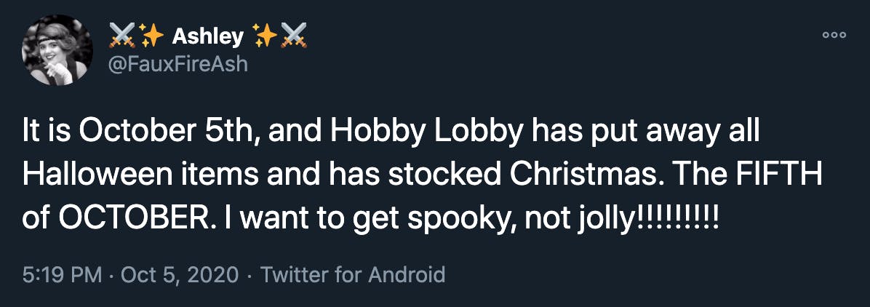The width and height of the screenshot is (870, 307).
Task: Open Ashley's round profile avatar photo
Action: (57, 50)
